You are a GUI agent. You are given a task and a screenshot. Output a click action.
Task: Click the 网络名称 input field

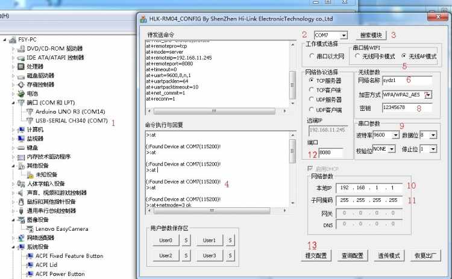click(x=407, y=80)
